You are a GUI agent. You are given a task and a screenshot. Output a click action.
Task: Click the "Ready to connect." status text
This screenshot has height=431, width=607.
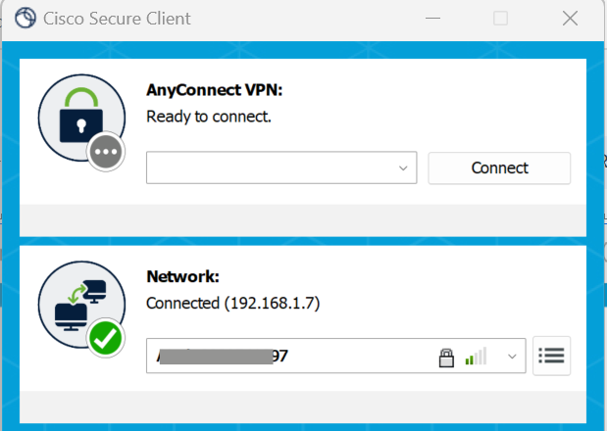[x=208, y=117]
